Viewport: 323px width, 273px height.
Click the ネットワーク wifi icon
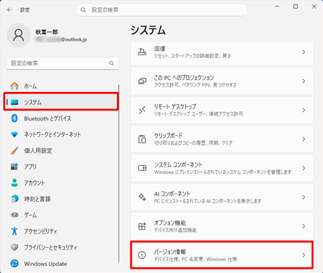(14, 135)
